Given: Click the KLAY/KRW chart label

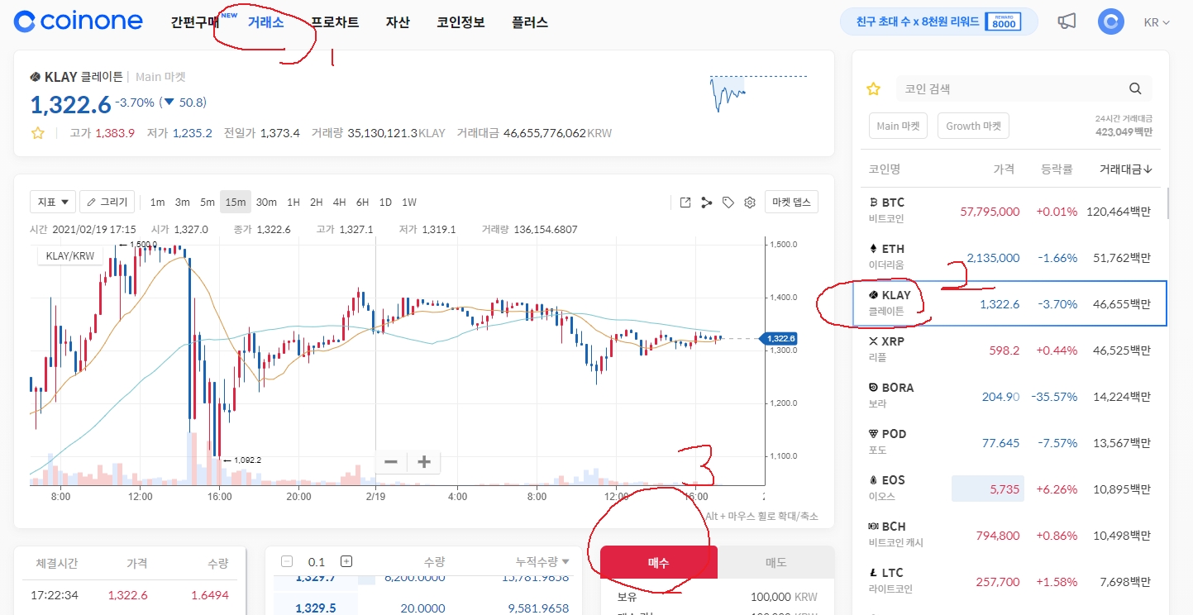Looking at the screenshot, I should (71, 256).
